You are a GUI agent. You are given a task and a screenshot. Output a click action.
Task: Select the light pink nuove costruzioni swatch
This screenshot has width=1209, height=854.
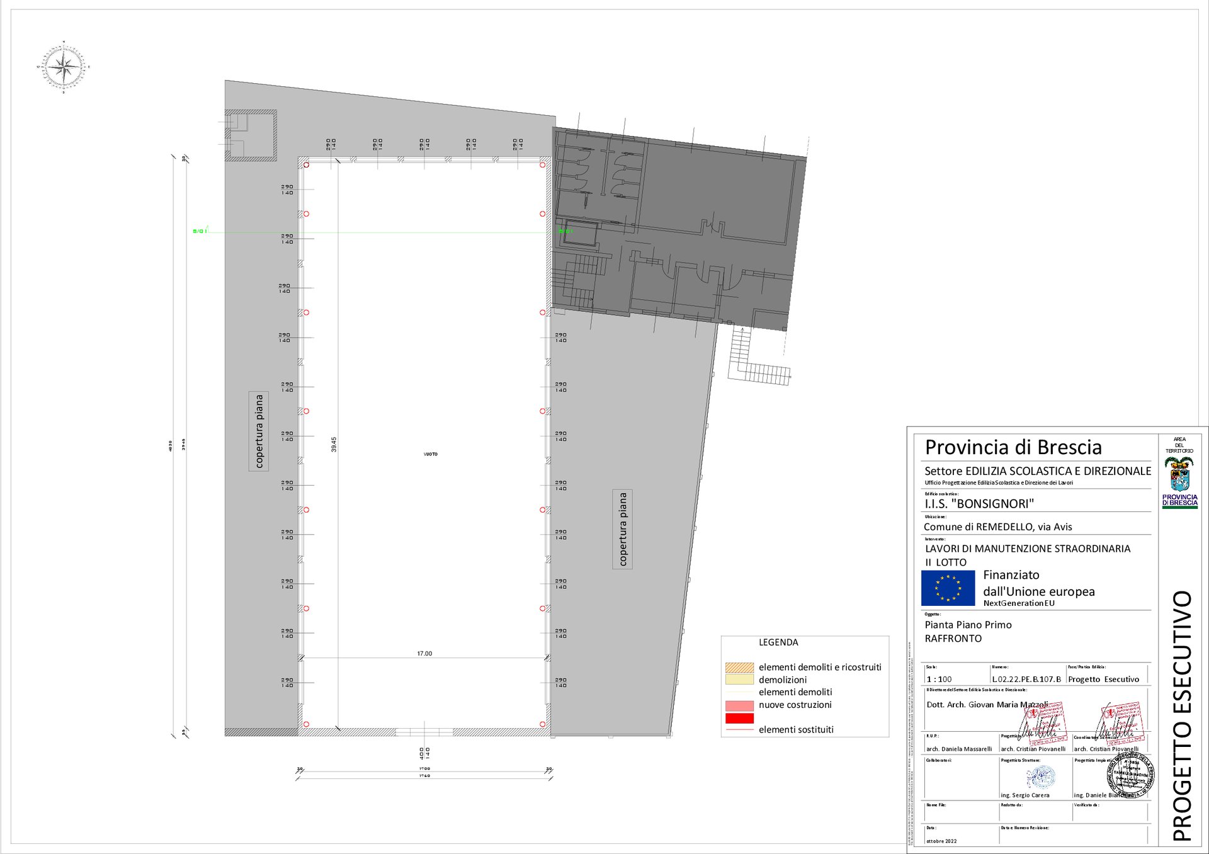(739, 705)
